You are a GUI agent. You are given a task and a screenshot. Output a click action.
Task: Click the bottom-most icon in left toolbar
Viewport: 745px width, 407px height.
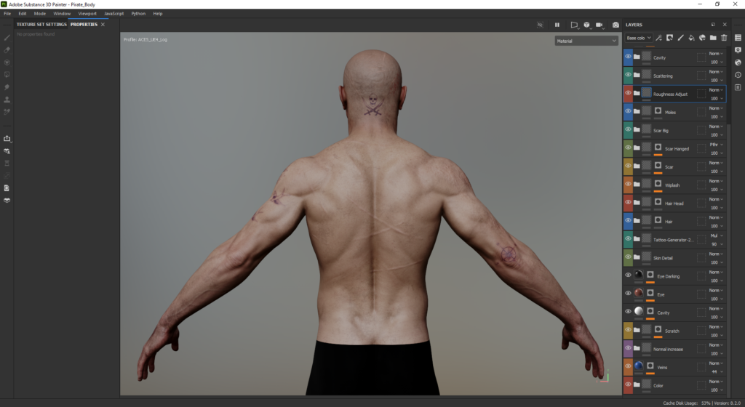pyautogui.click(x=7, y=200)
